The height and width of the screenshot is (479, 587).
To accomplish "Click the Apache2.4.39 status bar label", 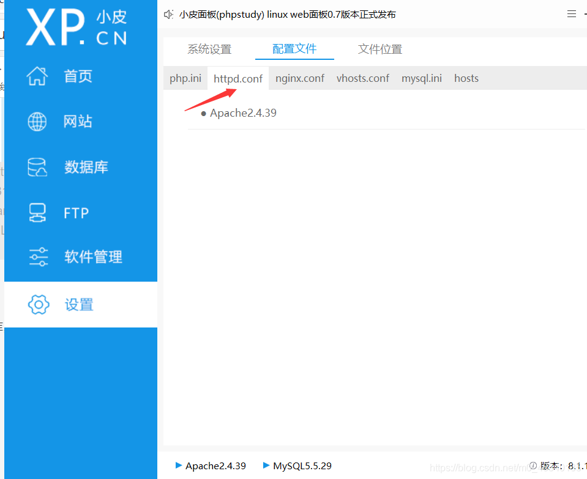I will pos(215,466).
